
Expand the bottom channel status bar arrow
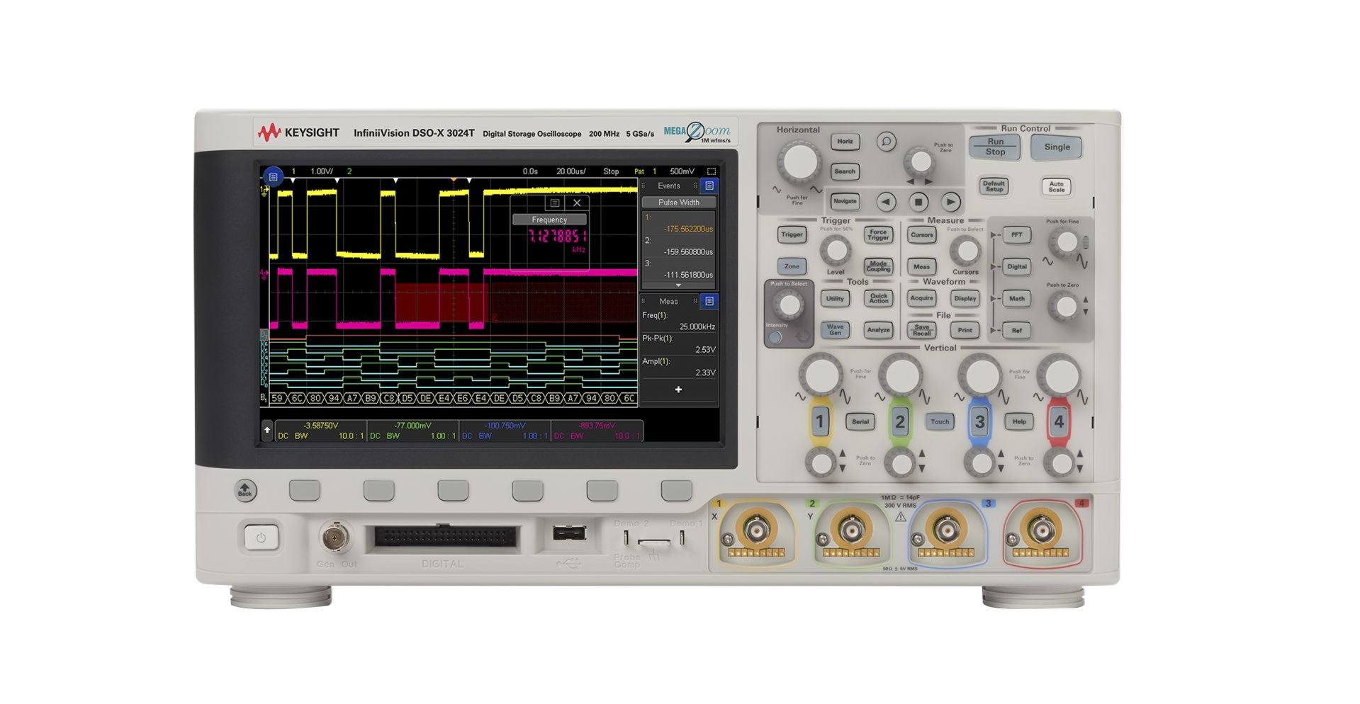[x=267, y=430]
